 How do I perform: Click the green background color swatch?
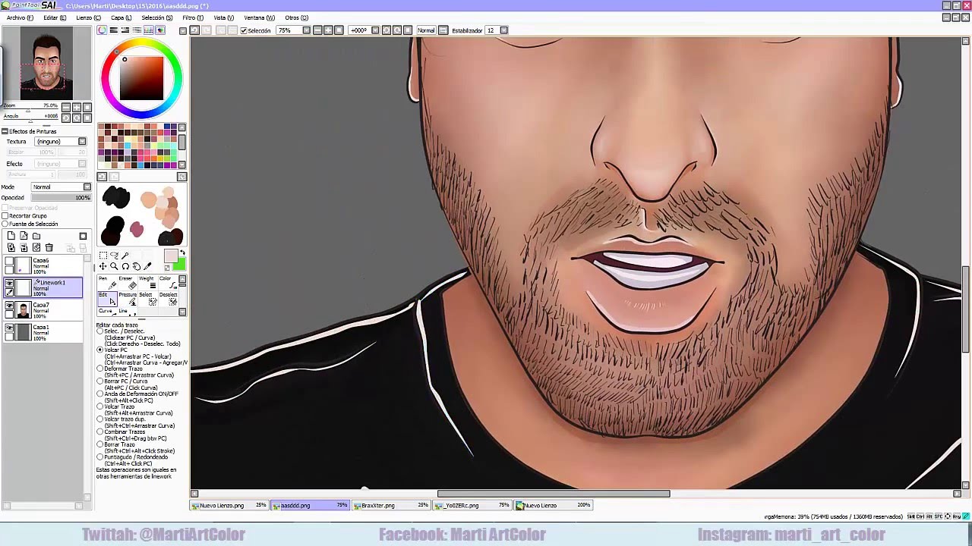click(178, 265)
